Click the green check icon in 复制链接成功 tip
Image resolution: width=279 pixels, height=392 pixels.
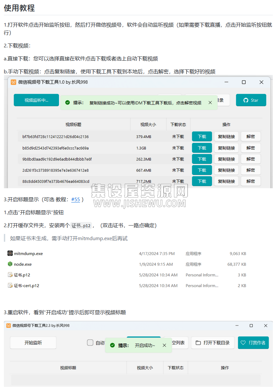tap(67, 103)
